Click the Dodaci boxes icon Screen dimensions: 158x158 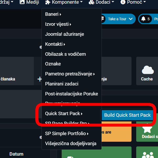(91, 2)
